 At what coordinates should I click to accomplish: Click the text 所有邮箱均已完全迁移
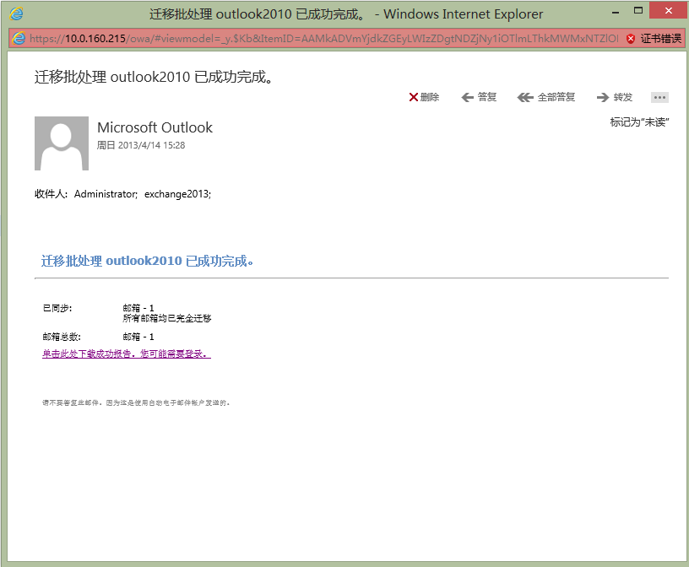click(167, 318)
